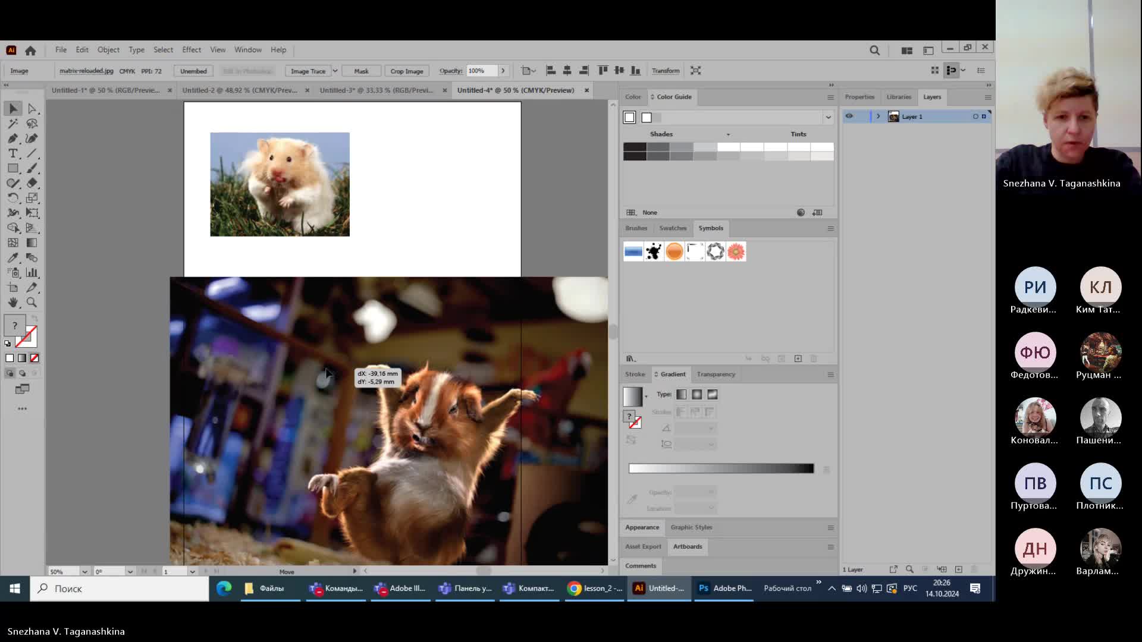Select the Pen tool
Image resolution: width=1142 pixels, height=642 pixels.
click(13, 139)
